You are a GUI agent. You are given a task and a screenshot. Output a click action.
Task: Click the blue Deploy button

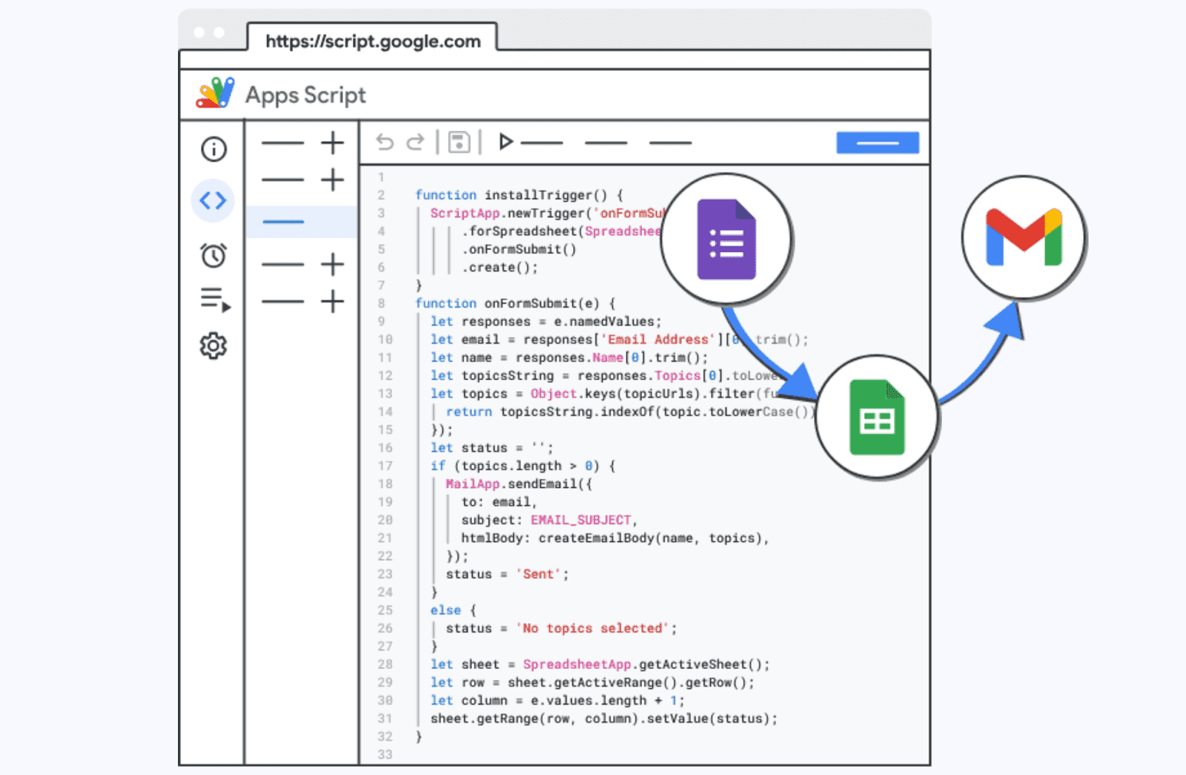coord(878,142)
